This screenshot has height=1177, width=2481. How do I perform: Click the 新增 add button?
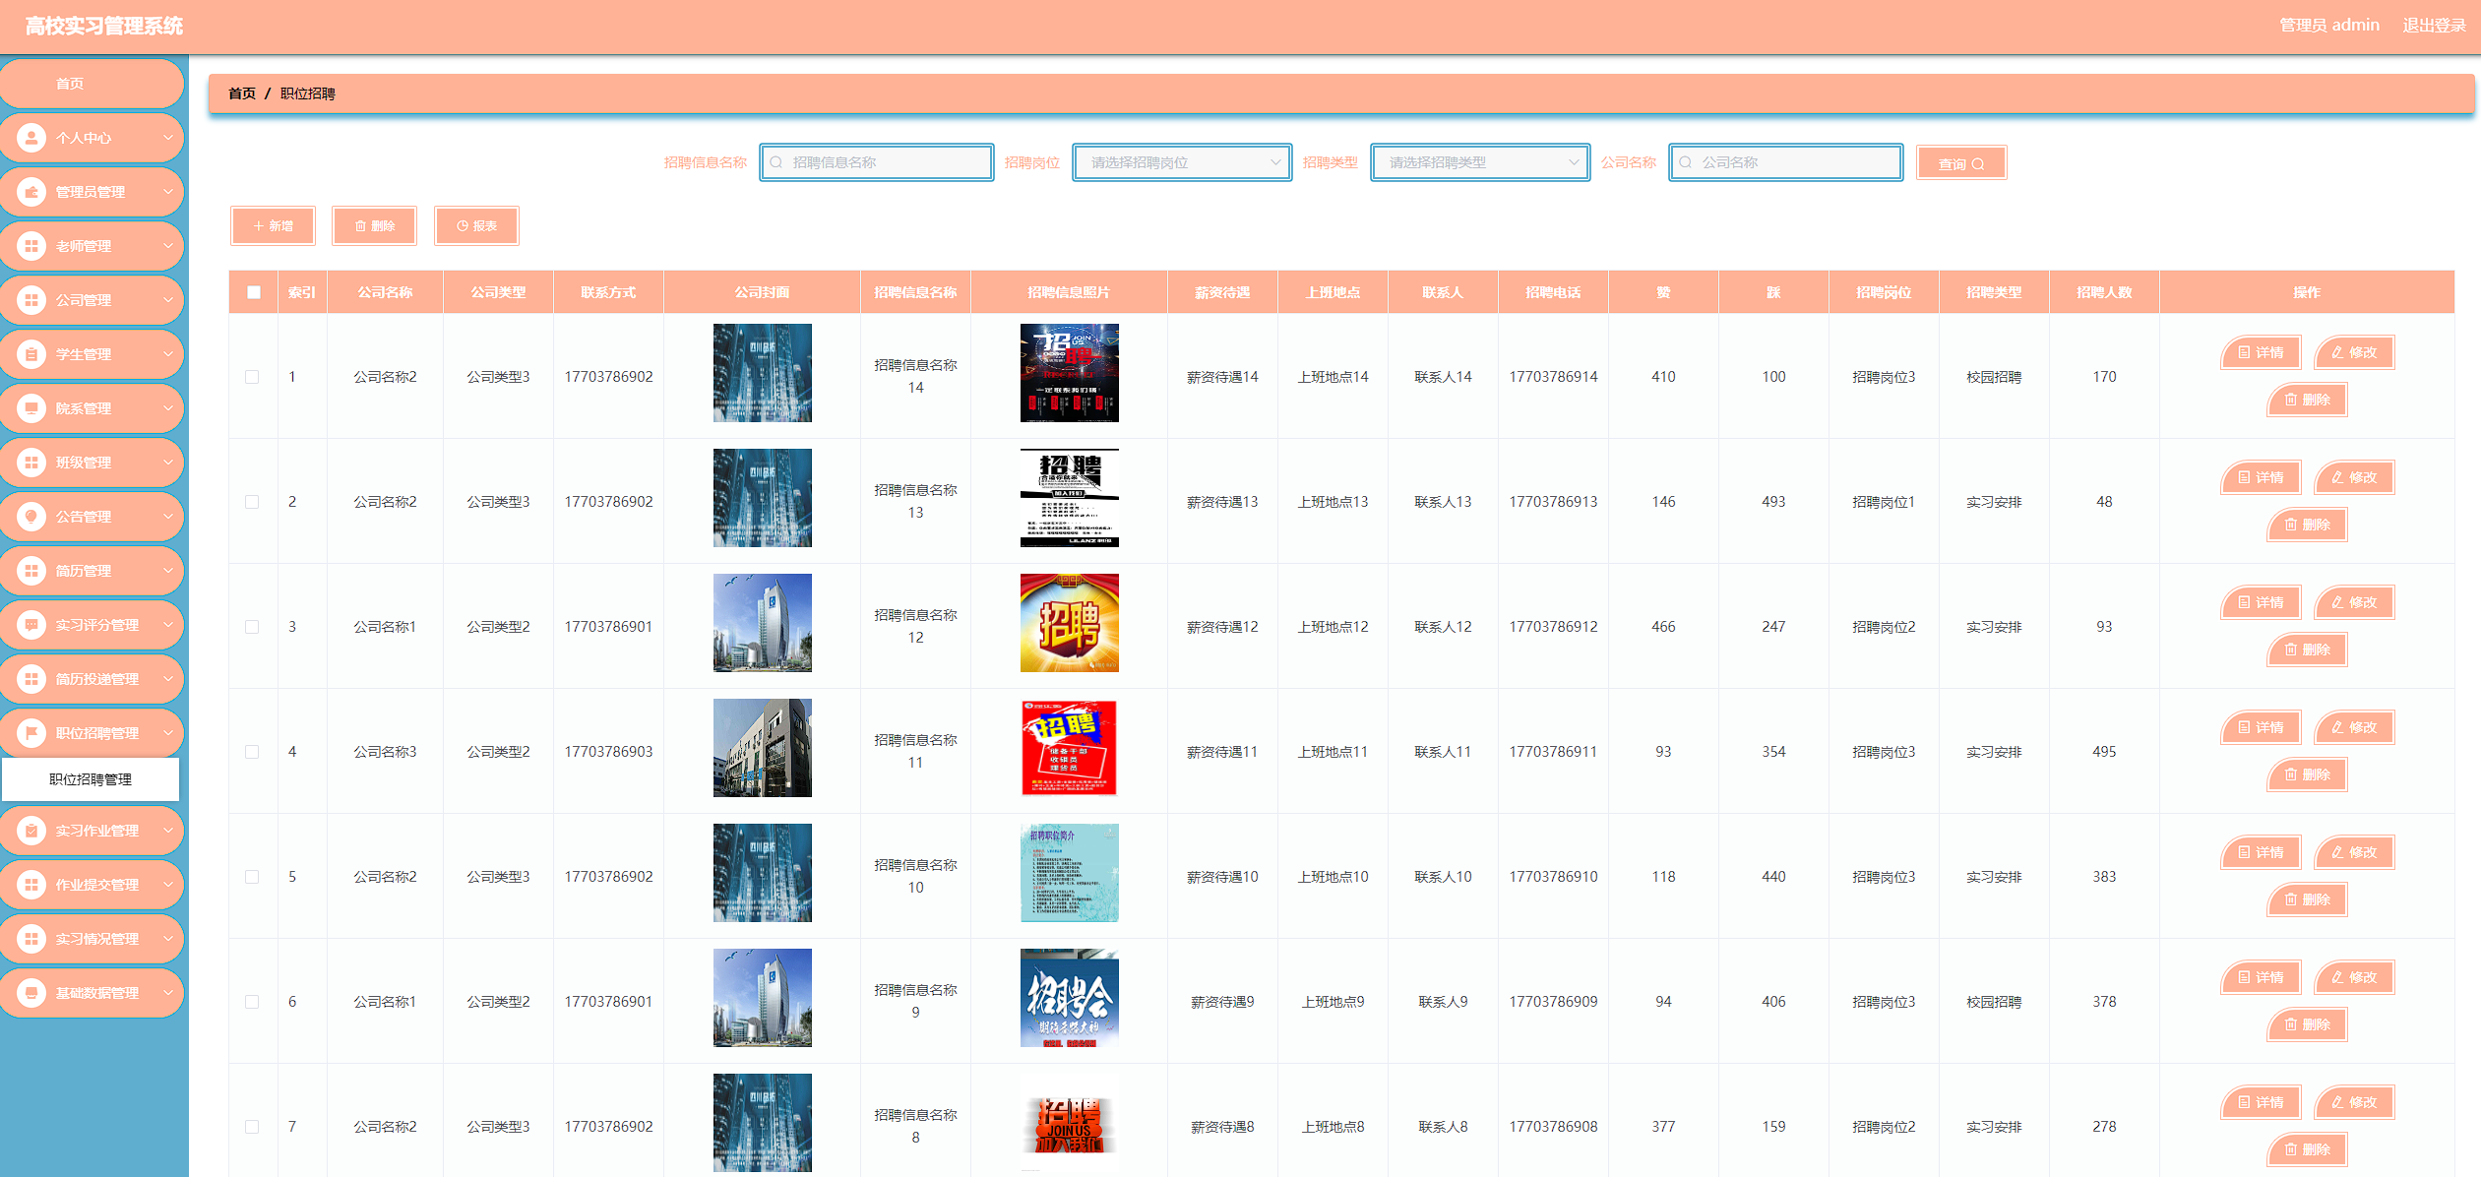point(274,226)
